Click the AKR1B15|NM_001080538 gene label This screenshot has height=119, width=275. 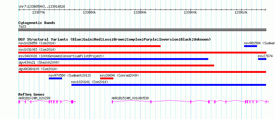coord(130,98)
